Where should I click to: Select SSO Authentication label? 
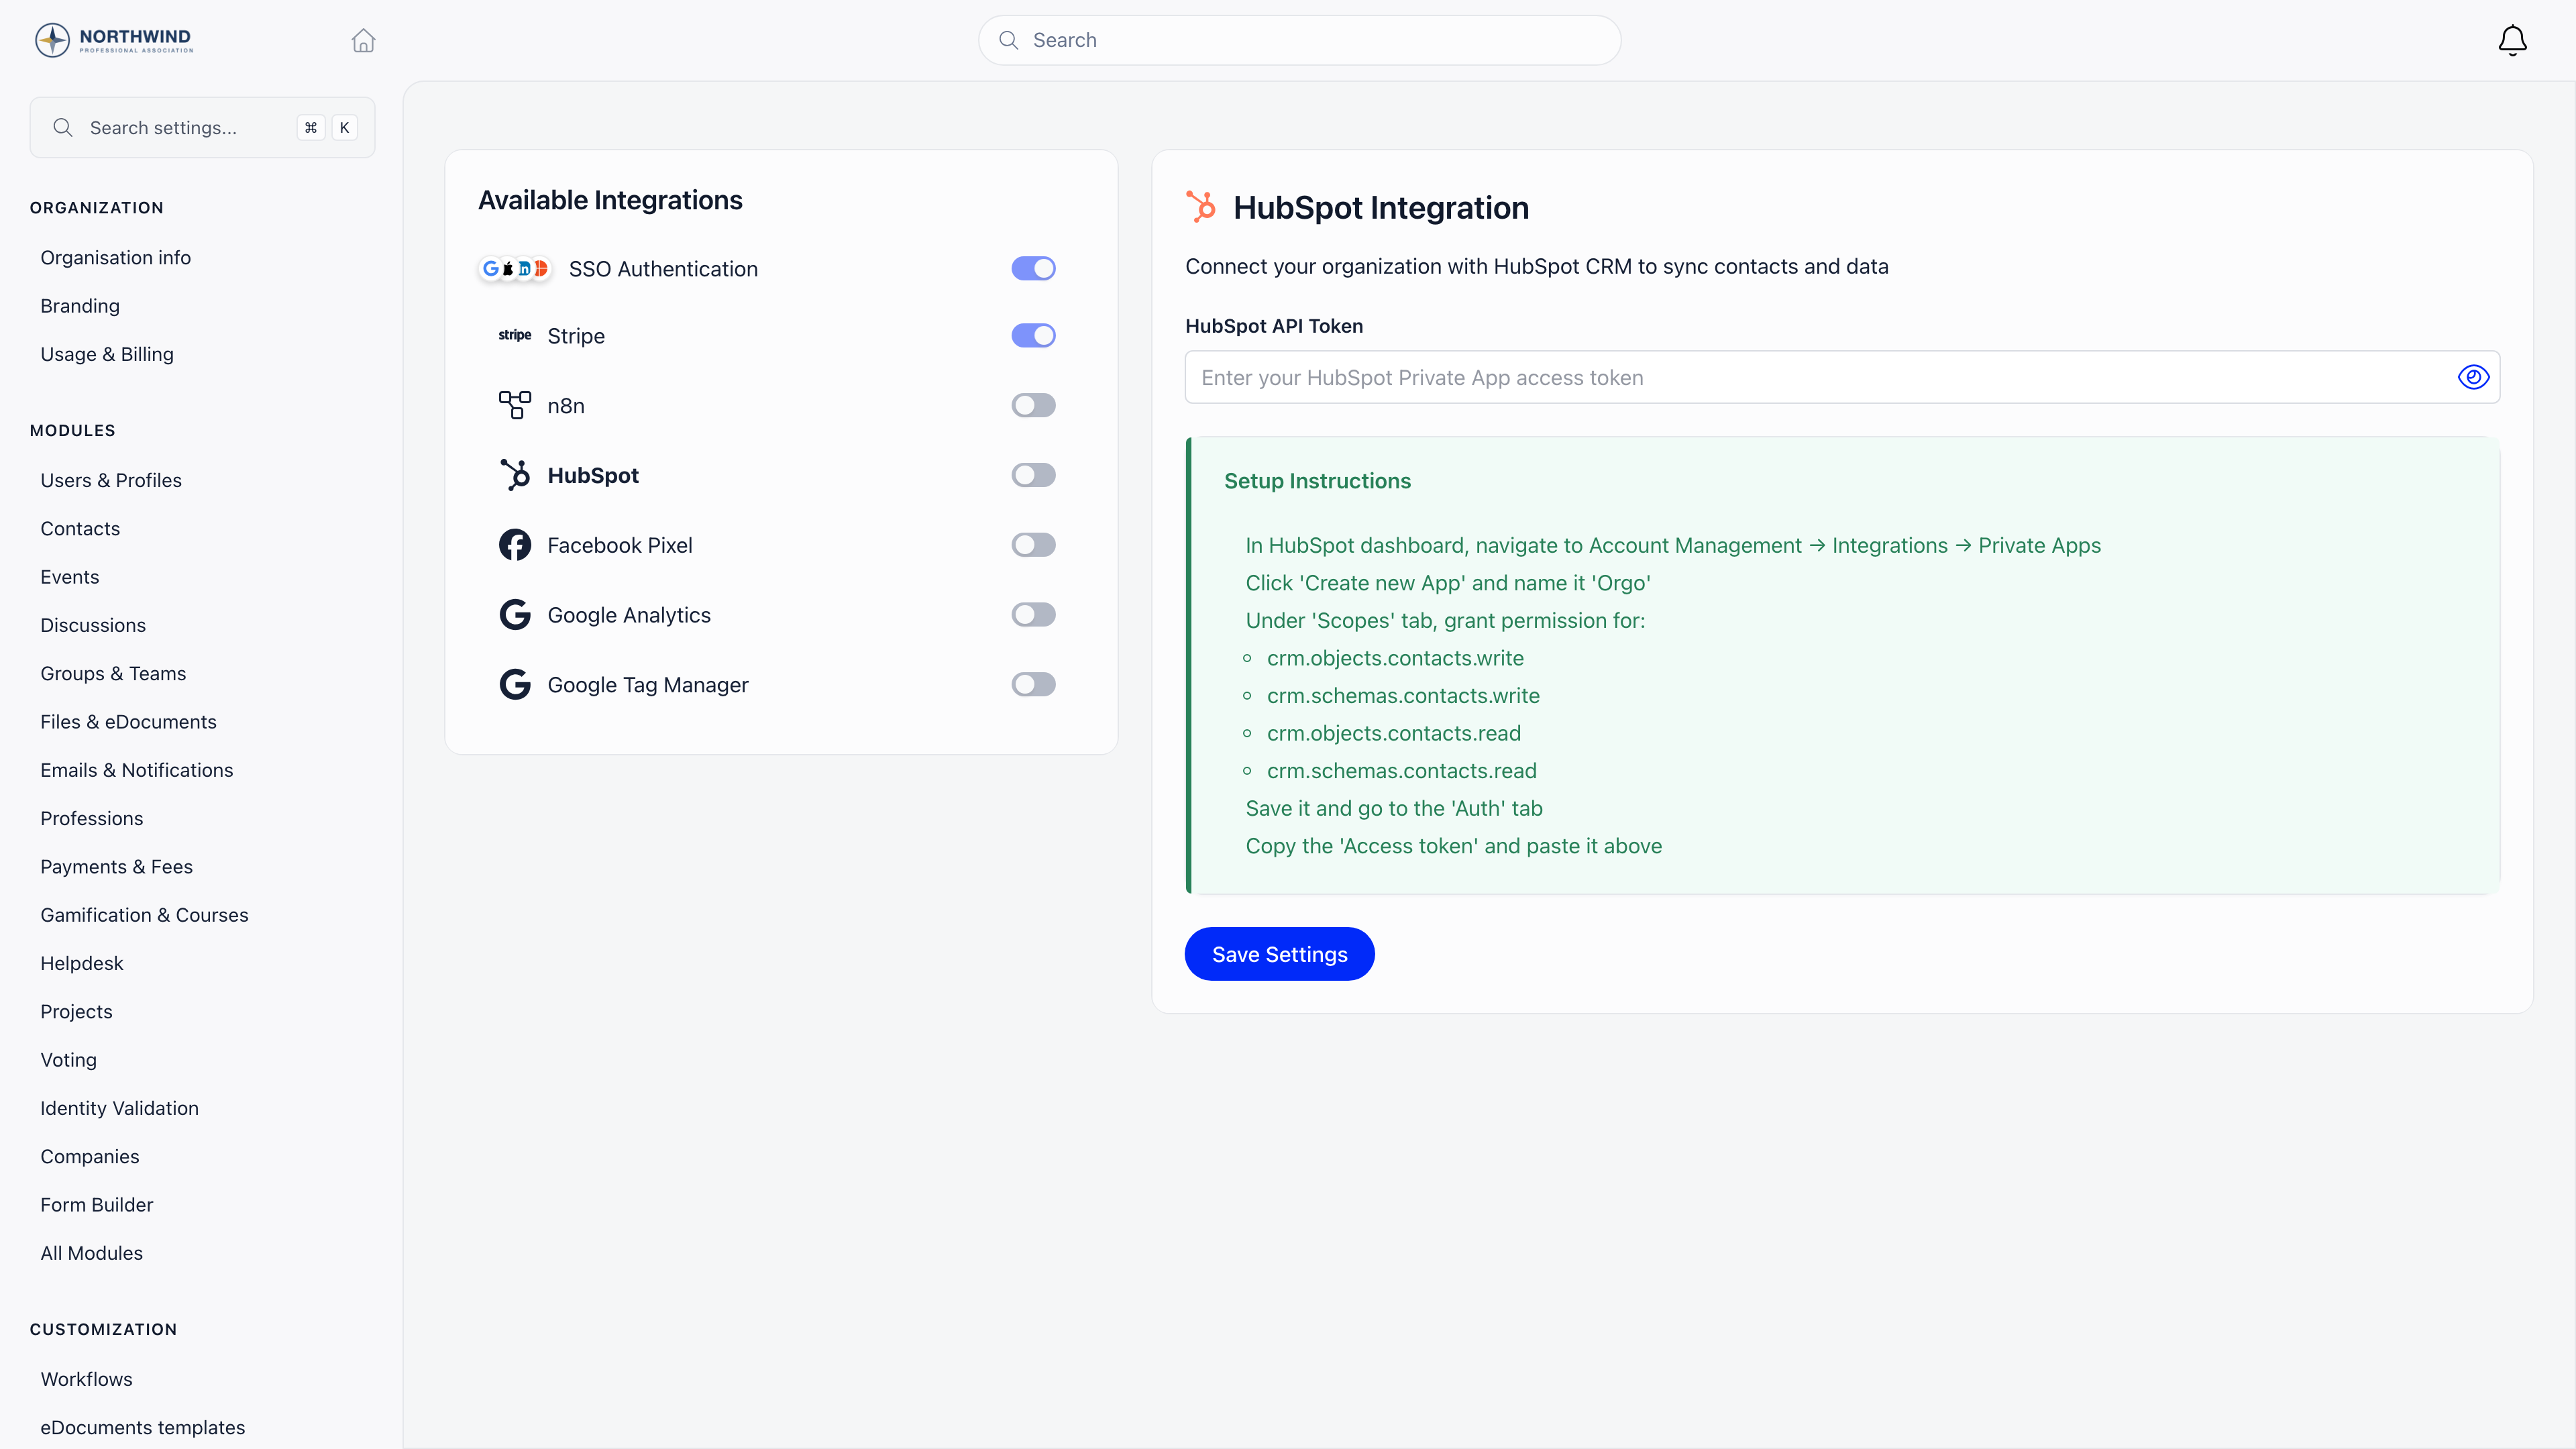pos(663,268)
